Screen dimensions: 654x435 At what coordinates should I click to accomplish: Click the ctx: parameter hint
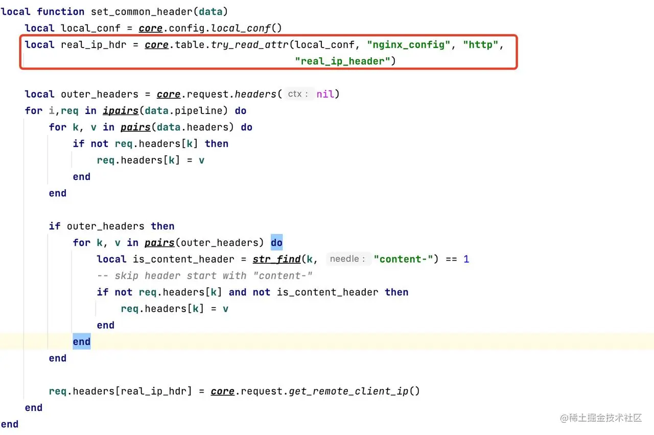click(x=298, y=94)
